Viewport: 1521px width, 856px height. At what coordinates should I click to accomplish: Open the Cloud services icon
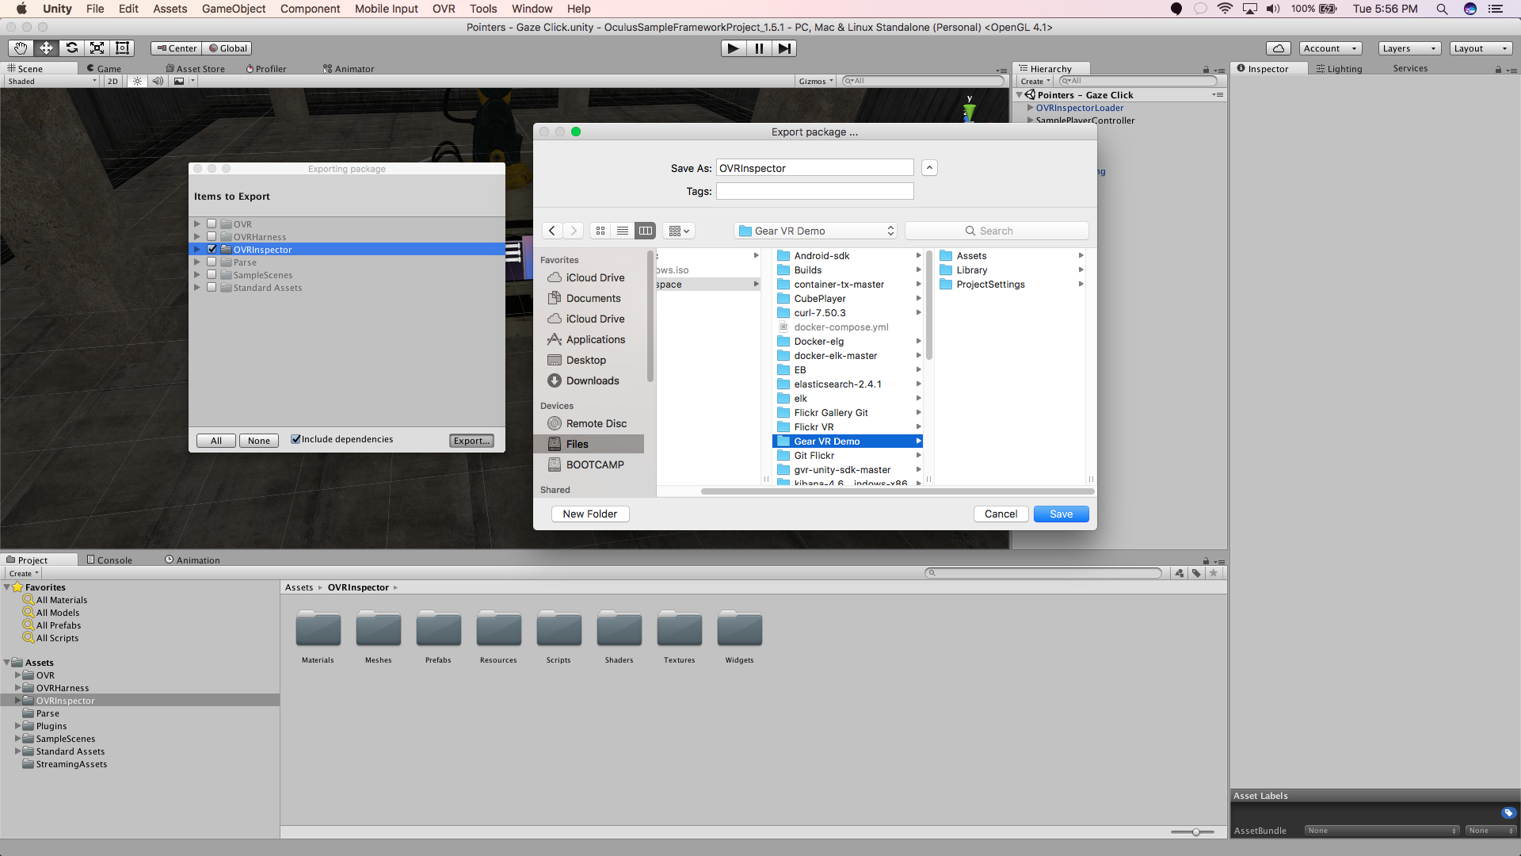point(1278,48)
